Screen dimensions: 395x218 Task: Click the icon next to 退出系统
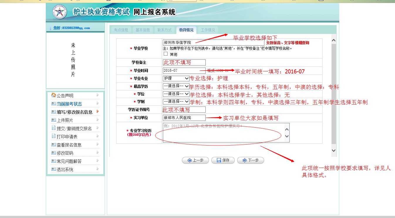coord(53,169)
